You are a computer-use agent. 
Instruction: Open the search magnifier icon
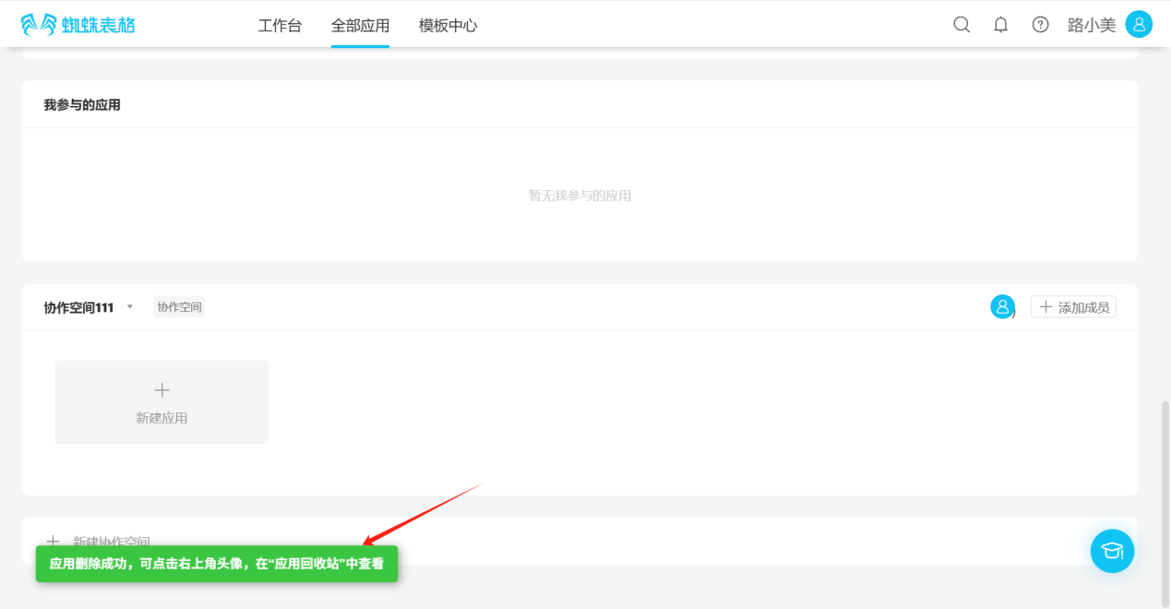coord(962,25)
